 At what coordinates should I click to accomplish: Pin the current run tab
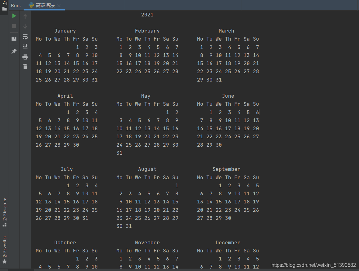coord(14,51)
